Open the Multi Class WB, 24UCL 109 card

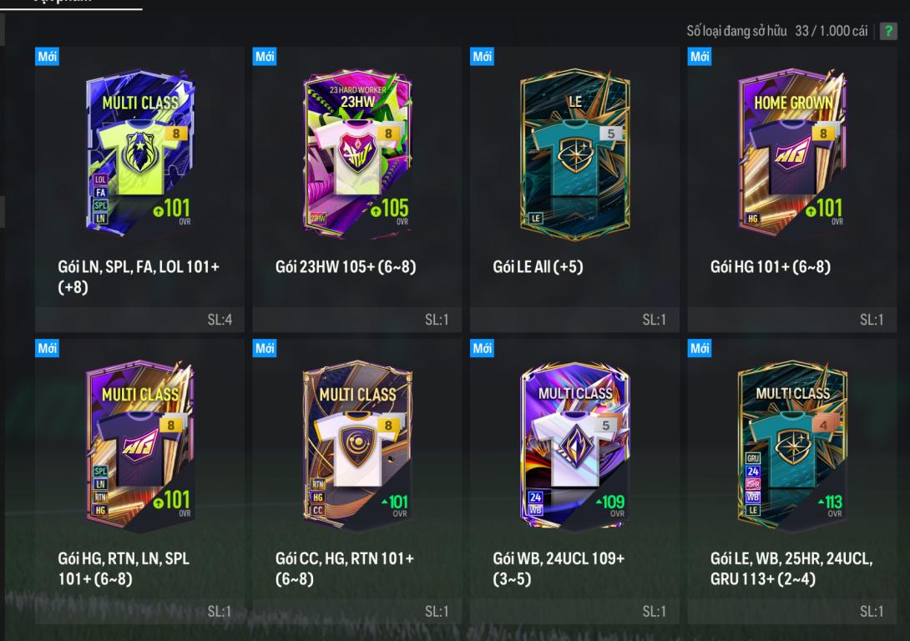click(575, 445)
